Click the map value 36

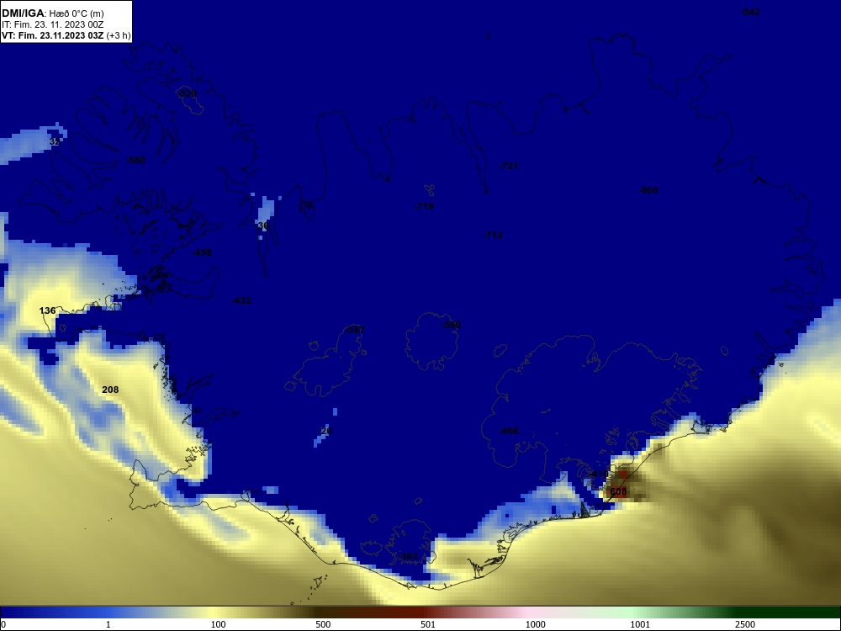click(x=262, y=225)
